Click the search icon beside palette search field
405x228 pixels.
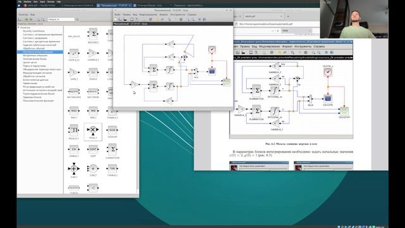tap(77, 20)
